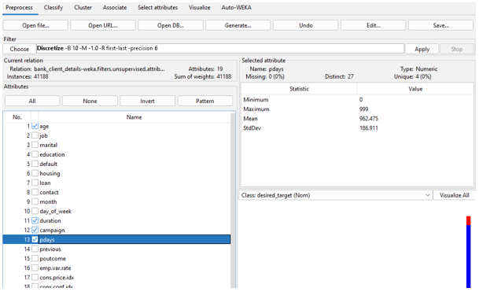Check the contact attribute checkbox
This screenshot has height=299, width=479.
[x=35, y=192]
